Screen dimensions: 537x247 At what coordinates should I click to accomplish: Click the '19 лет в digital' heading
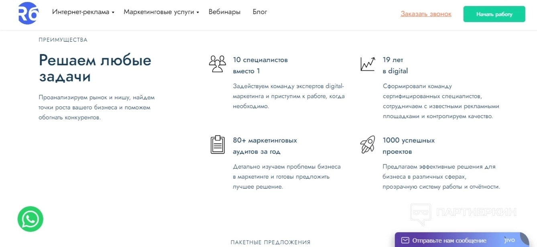tap(395, 66)
